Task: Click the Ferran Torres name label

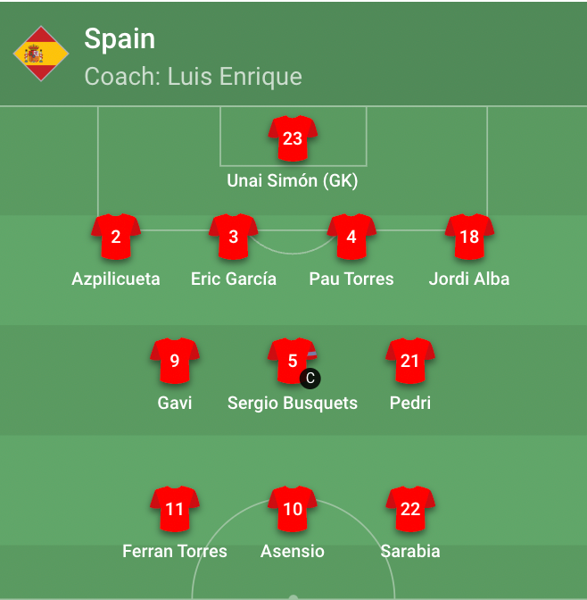Action: (175, 551)
